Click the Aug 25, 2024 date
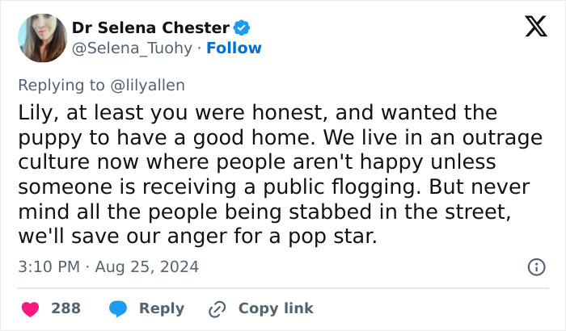Screen dimensions: 566x331 coord(147,266)
